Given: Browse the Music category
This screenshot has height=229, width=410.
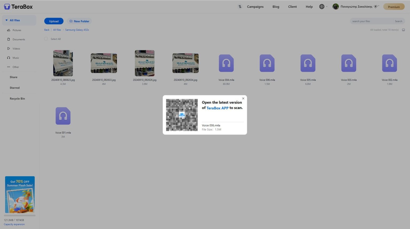Looking at the screenshot, I should pyautogui.click(x=16, y=58).
